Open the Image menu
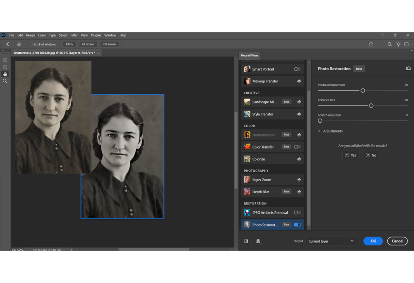 point(30,35)
